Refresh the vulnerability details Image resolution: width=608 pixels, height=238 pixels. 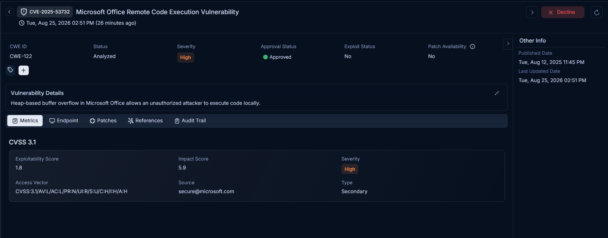[597, 12]
